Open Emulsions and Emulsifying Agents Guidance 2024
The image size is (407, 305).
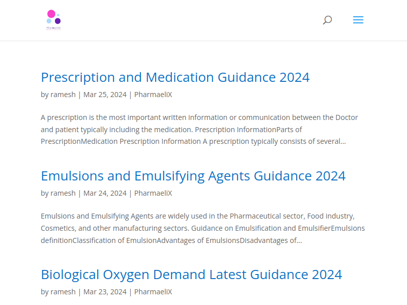[193, 176]
